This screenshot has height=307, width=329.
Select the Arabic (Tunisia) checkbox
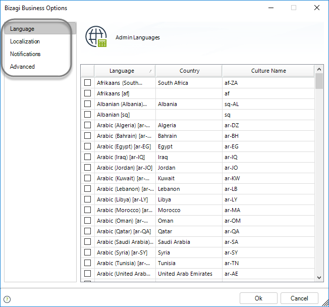[87, 263]
